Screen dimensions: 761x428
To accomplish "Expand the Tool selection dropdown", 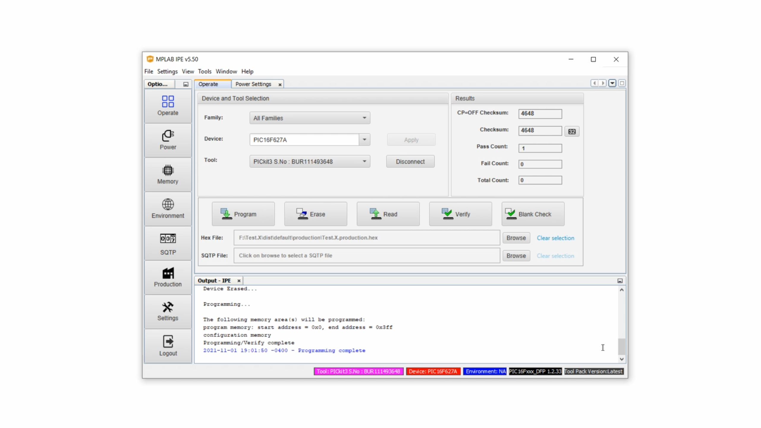I will [x=364, y=161].
